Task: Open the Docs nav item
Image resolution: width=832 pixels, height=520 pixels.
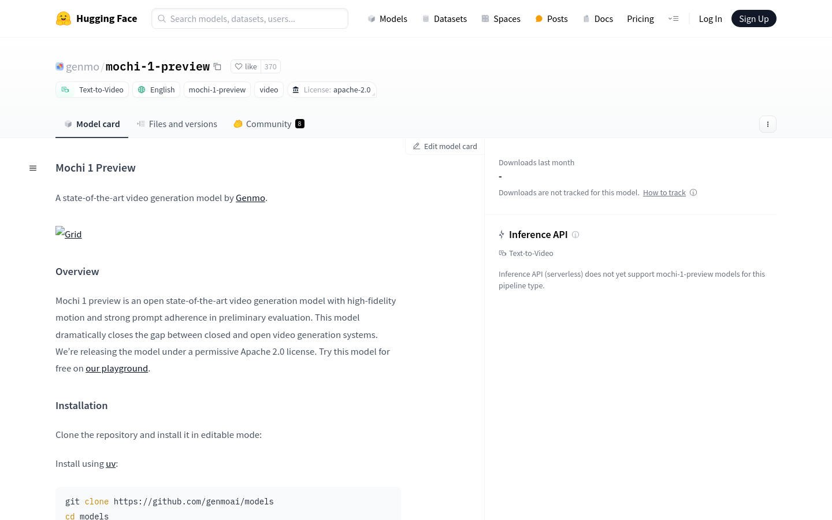Action: coord(597,18)
